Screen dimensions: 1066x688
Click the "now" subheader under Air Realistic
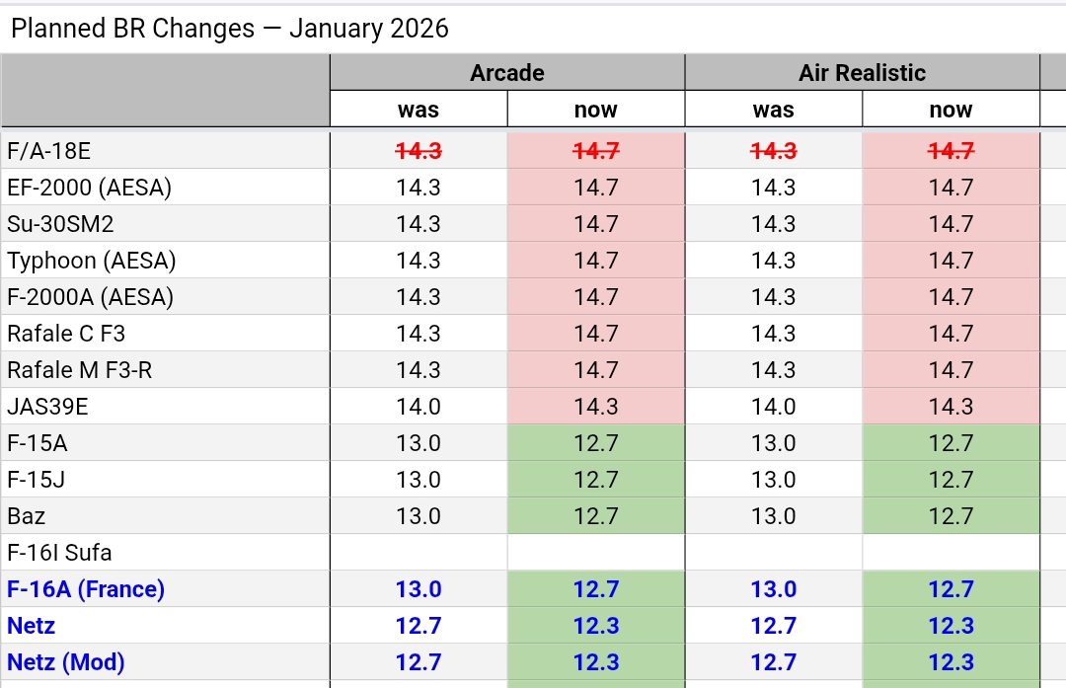(x=951, y=110)
